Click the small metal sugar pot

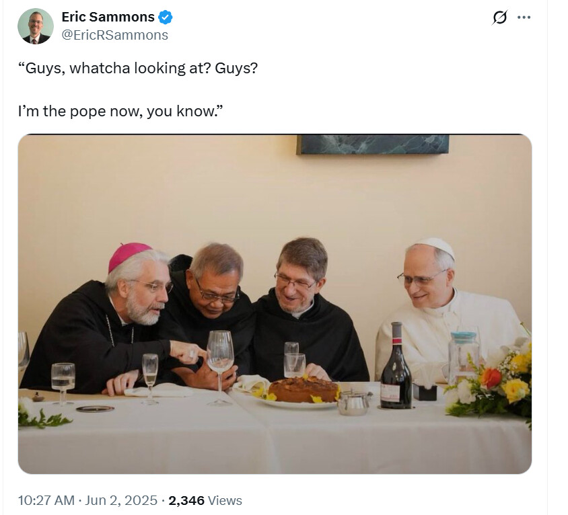tap(353, 403)
